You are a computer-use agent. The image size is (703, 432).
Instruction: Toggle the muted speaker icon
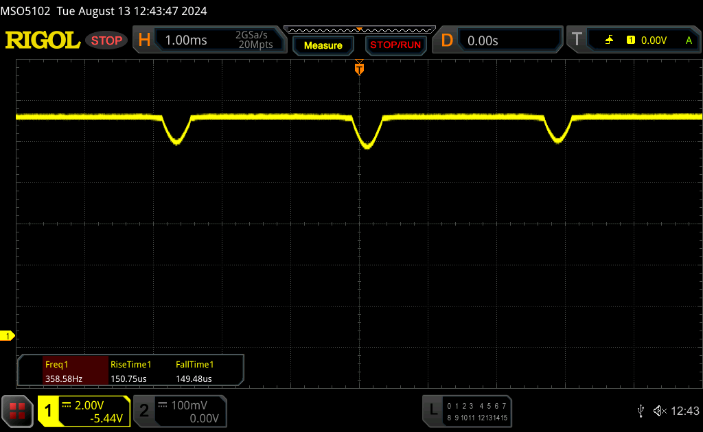point(660,411)
